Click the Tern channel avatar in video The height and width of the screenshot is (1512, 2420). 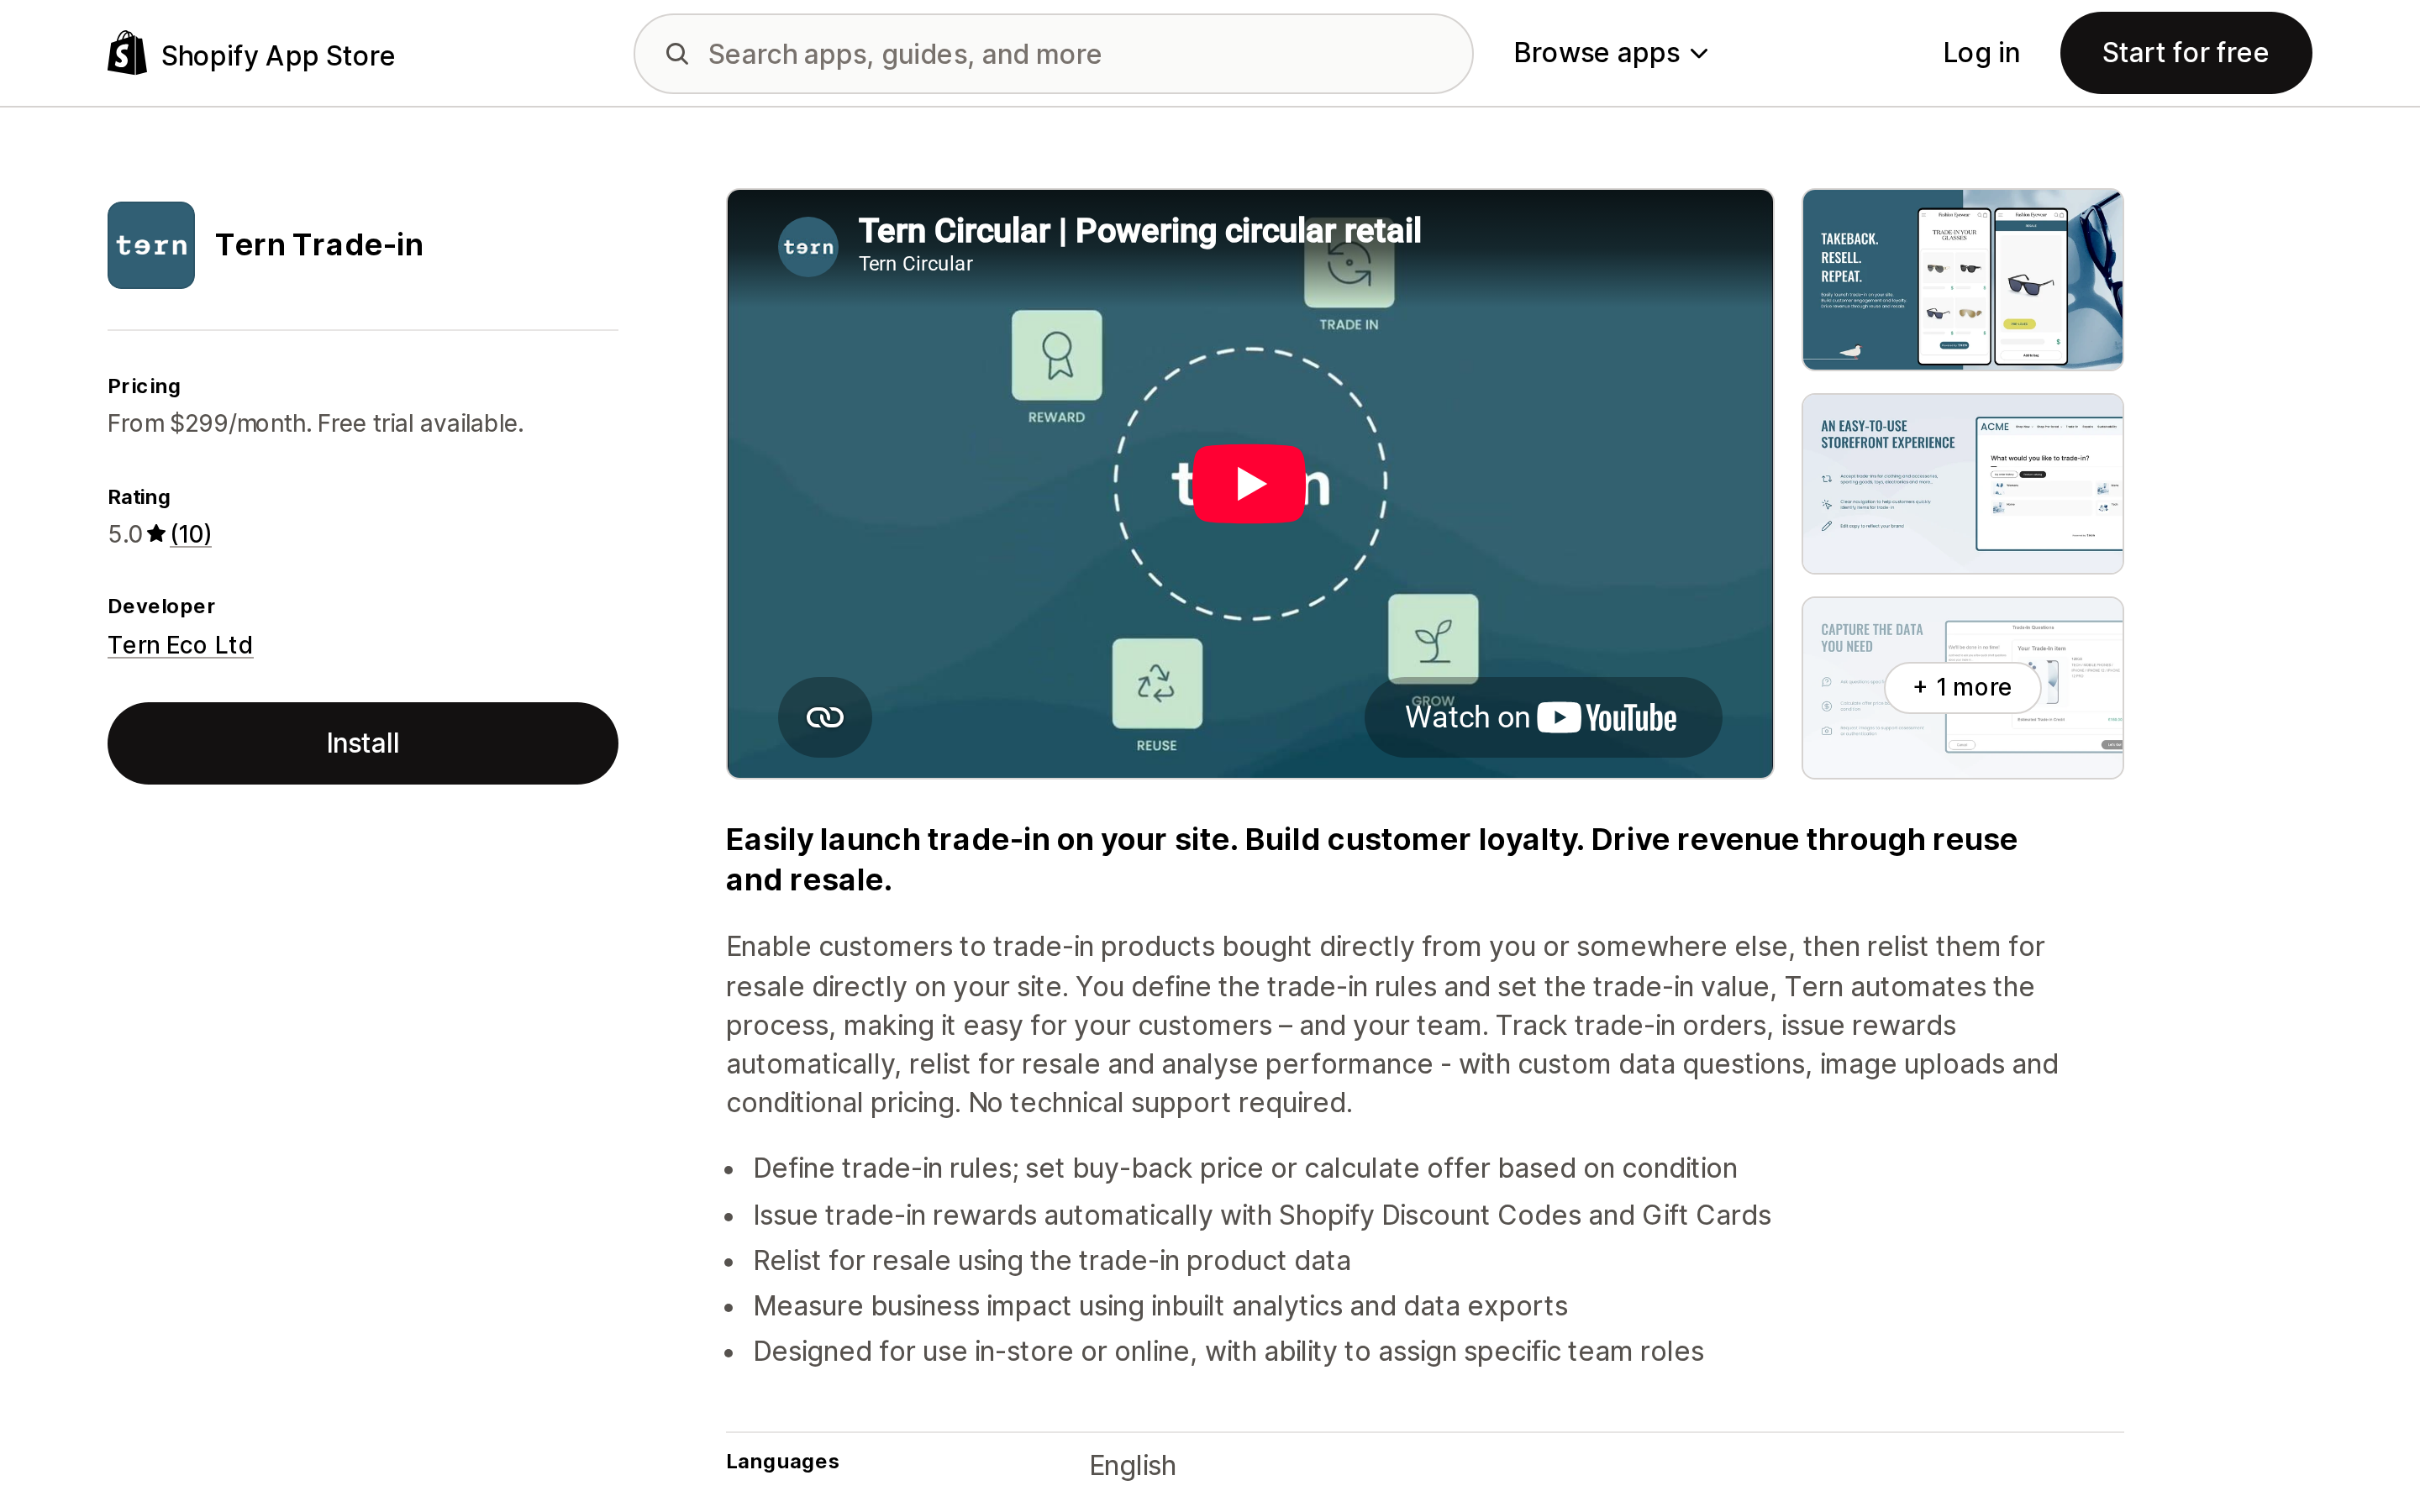pos(808,247)
